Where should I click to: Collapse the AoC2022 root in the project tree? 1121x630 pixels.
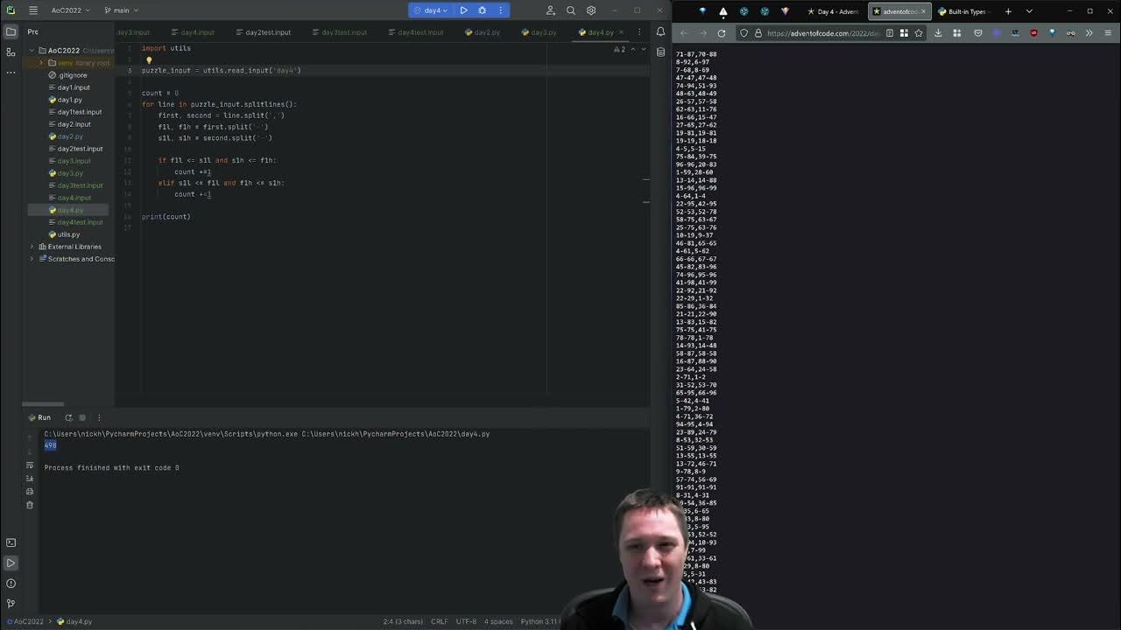click(32, 51)
